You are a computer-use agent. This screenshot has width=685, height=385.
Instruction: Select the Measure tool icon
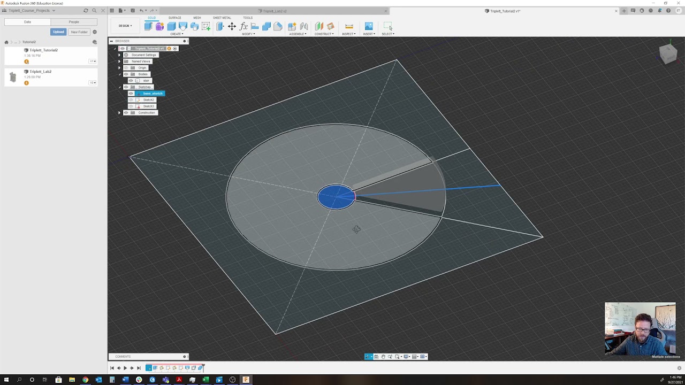click(x=349, y=26)
